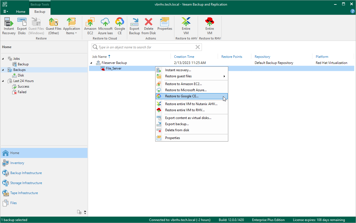Collapse the Jobs tree node
The image size is (356, 223).
point(3,59)
